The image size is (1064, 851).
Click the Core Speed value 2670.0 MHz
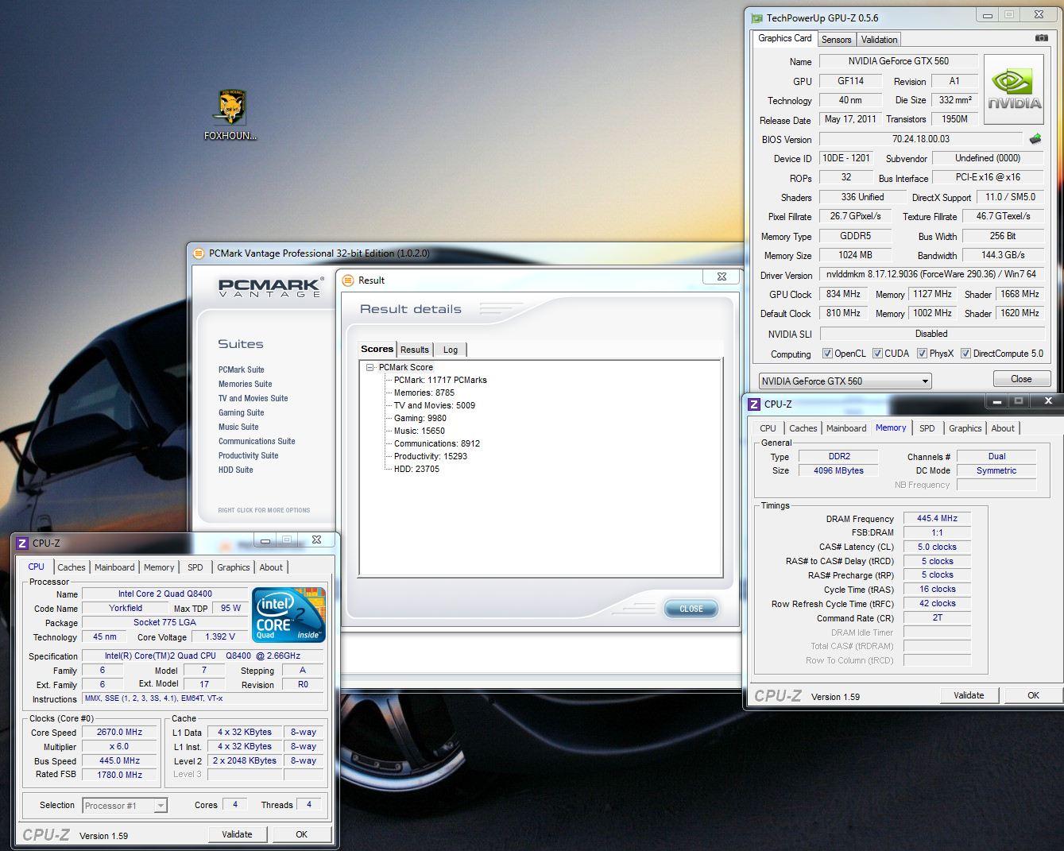tap(119, 733)
